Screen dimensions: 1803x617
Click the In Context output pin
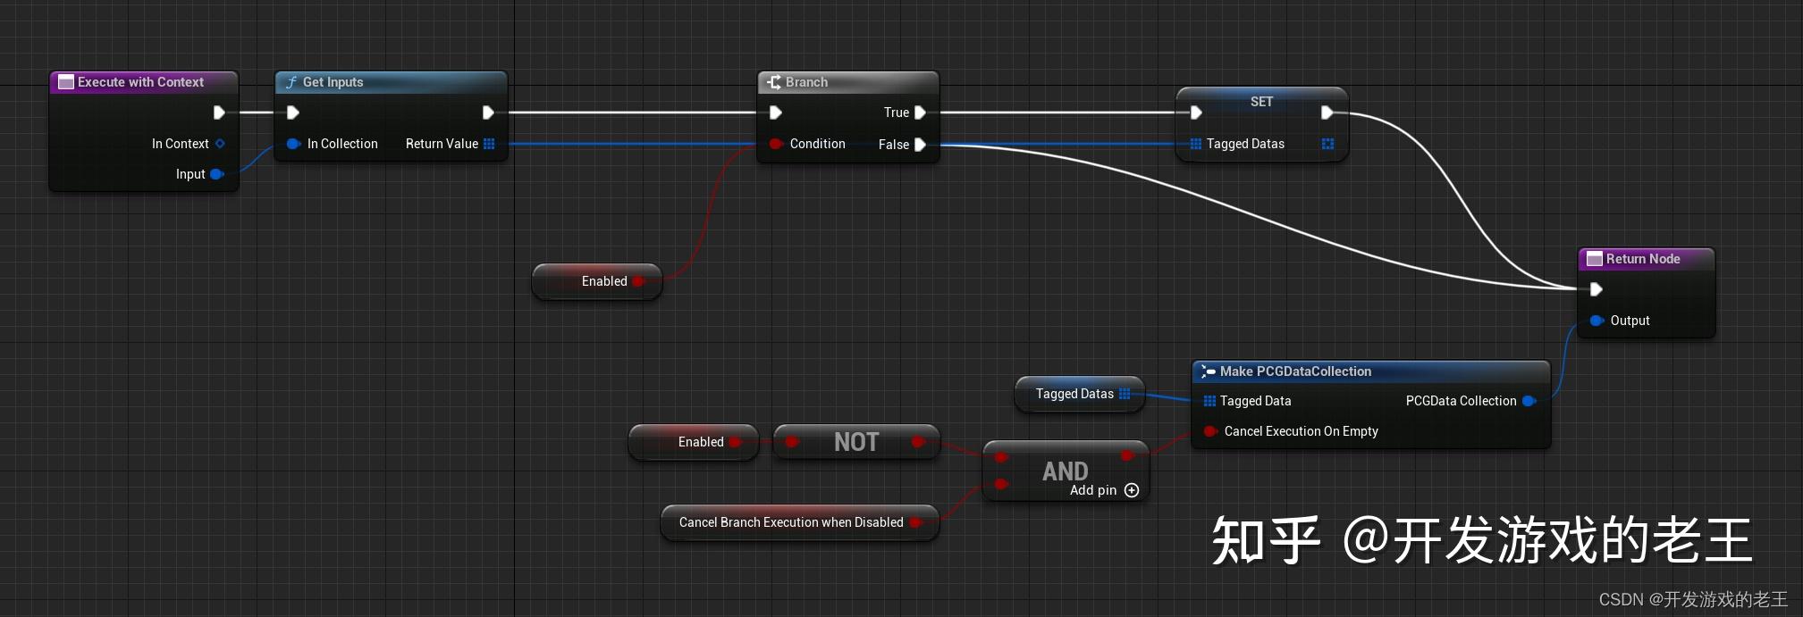coord(220,144)
